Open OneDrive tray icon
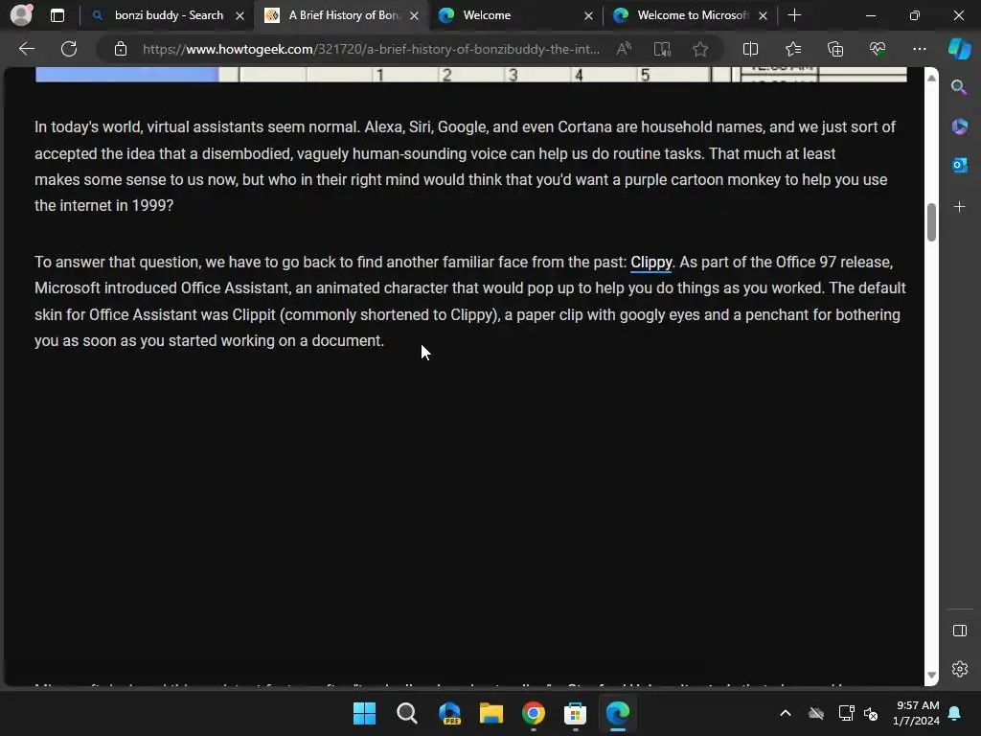This screenshot has height=736, width=981. coord(816,713)
